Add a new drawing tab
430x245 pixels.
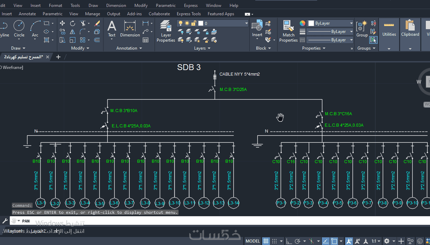click(x=58, y=57)
